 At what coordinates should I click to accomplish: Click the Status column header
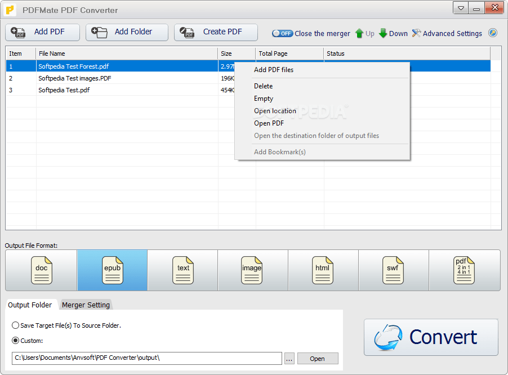407,53
